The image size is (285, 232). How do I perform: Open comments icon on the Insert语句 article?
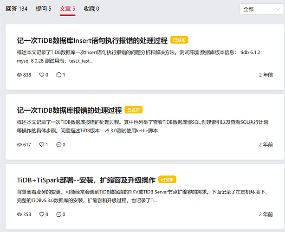(58, 75)
